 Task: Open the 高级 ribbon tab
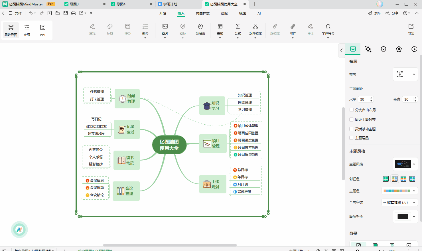tap(224, 13)
